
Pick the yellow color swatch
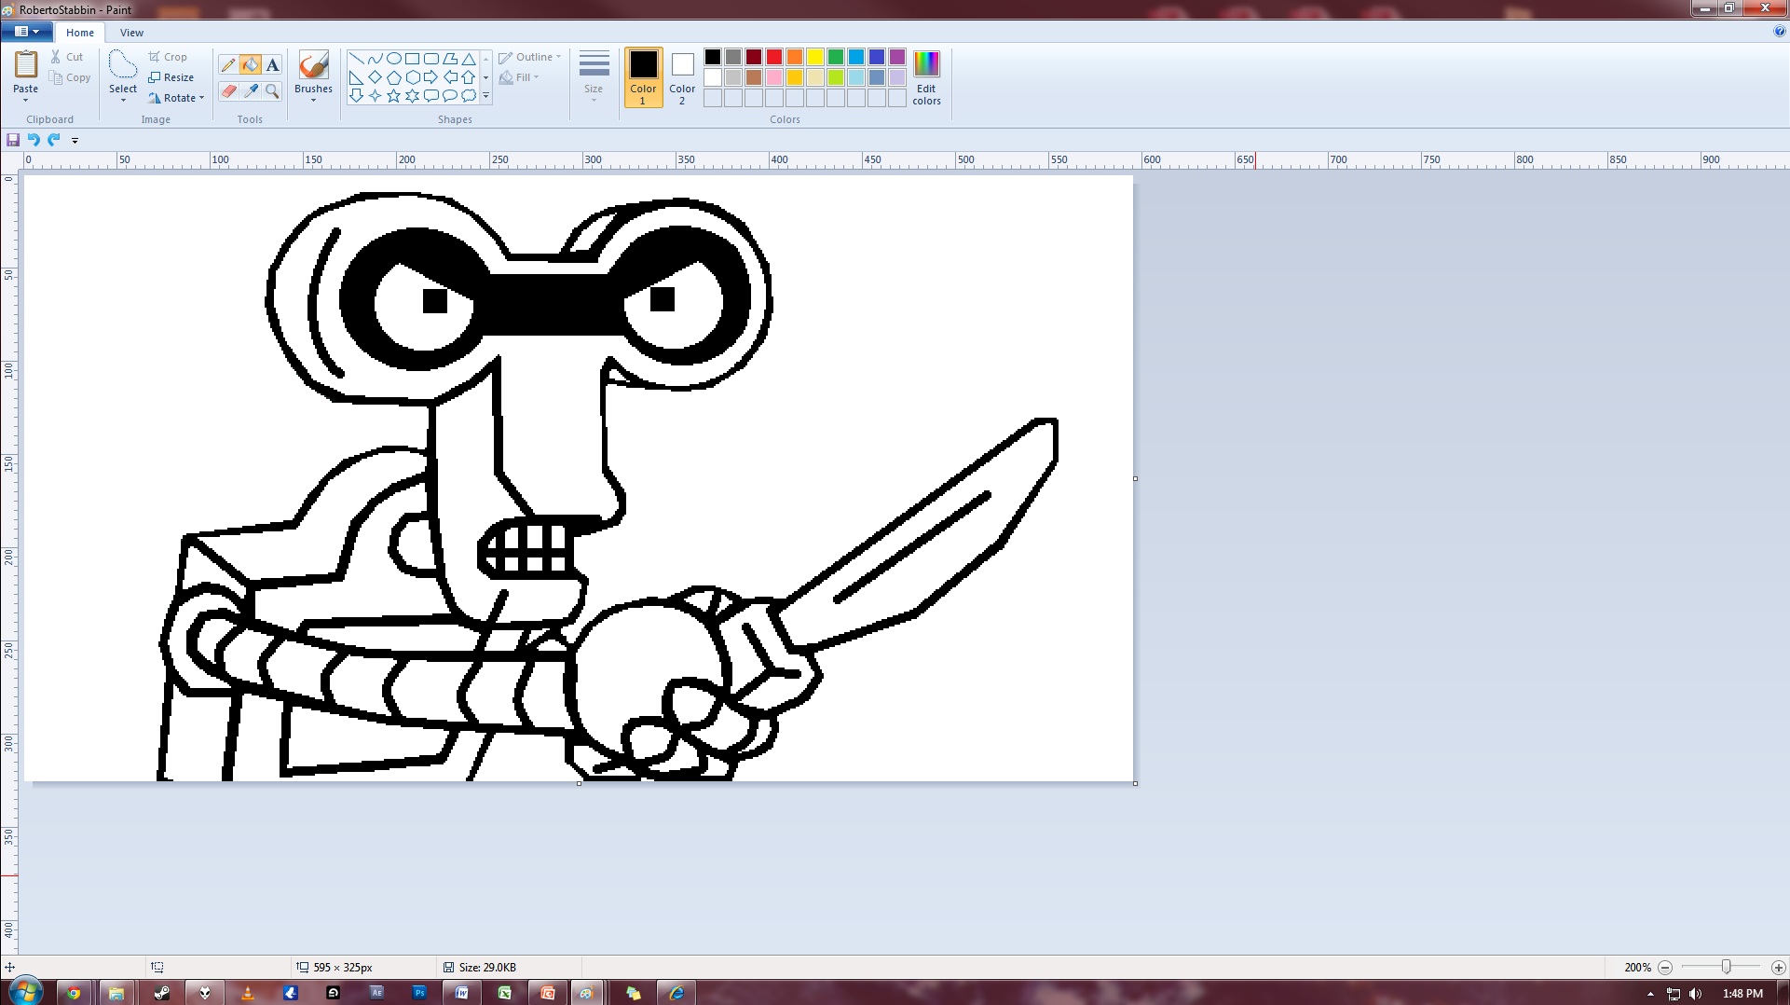tap(815, 57)
